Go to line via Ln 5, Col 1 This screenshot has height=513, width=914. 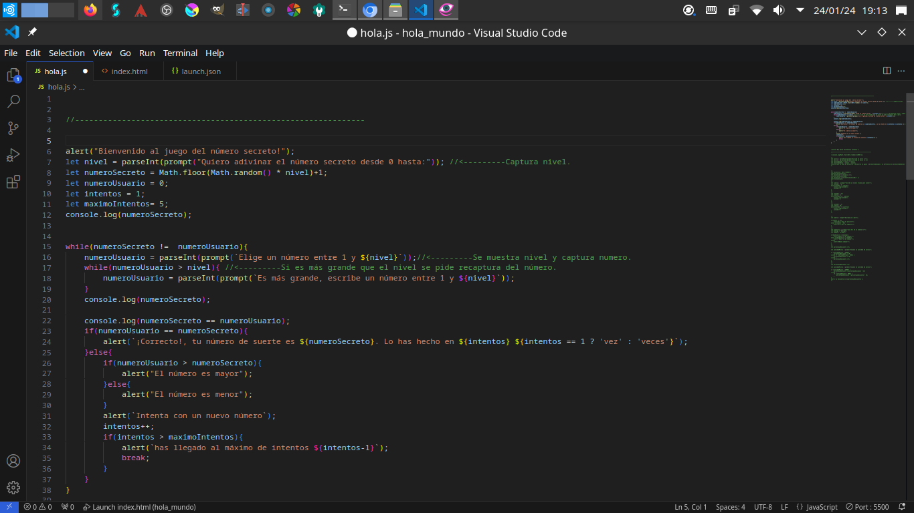click(691, 507)
